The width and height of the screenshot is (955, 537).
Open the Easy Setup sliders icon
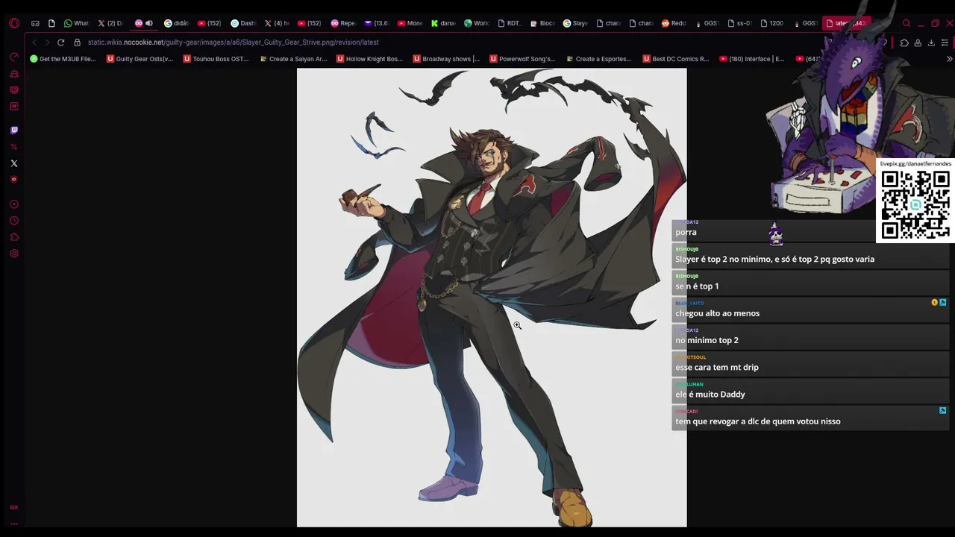tap(945, 43)
